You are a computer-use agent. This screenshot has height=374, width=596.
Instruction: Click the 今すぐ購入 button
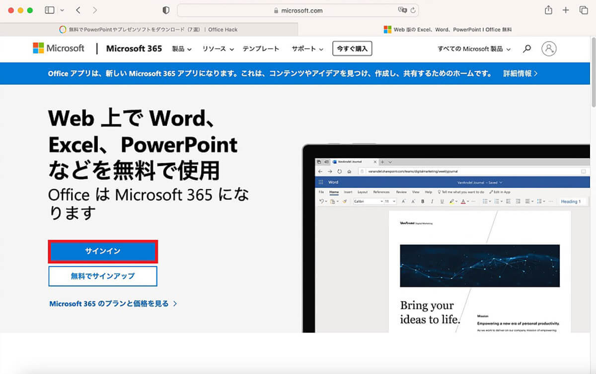(x=352, y=49)
